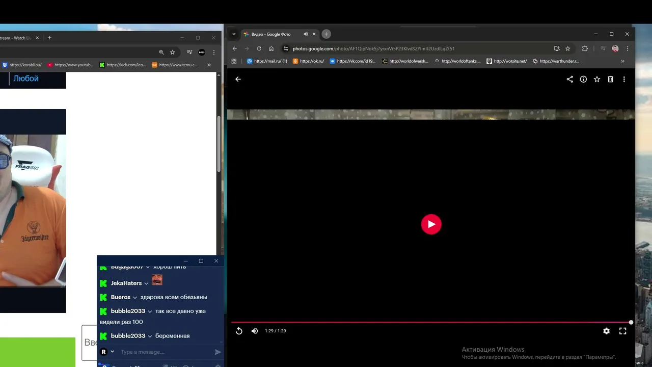Navigate back in the Photos browser window
The image size is (652, 367).
tap(234, 48)
